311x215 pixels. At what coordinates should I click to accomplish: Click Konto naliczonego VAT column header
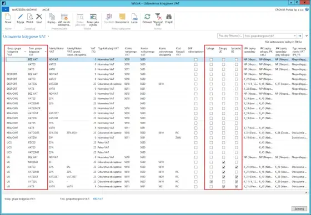147,52
